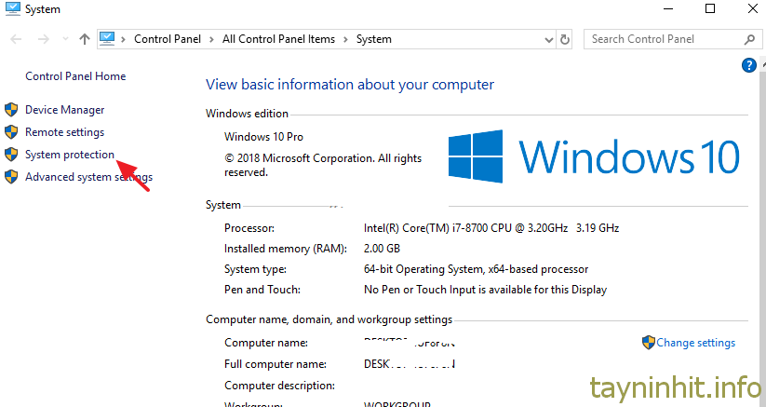Click the Back arrow in navigation bar
Viewport: 766px width, 407px height.
(x=16, y=39)
